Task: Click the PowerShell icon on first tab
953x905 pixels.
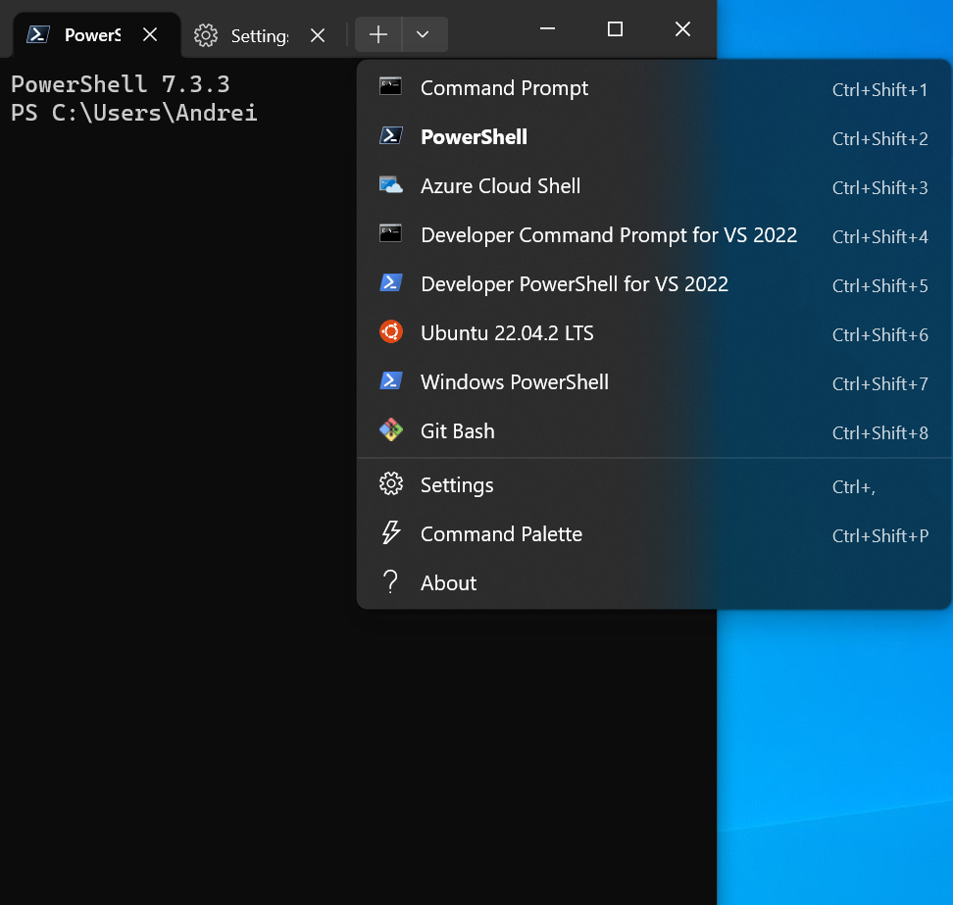Action: coord(37,34)
